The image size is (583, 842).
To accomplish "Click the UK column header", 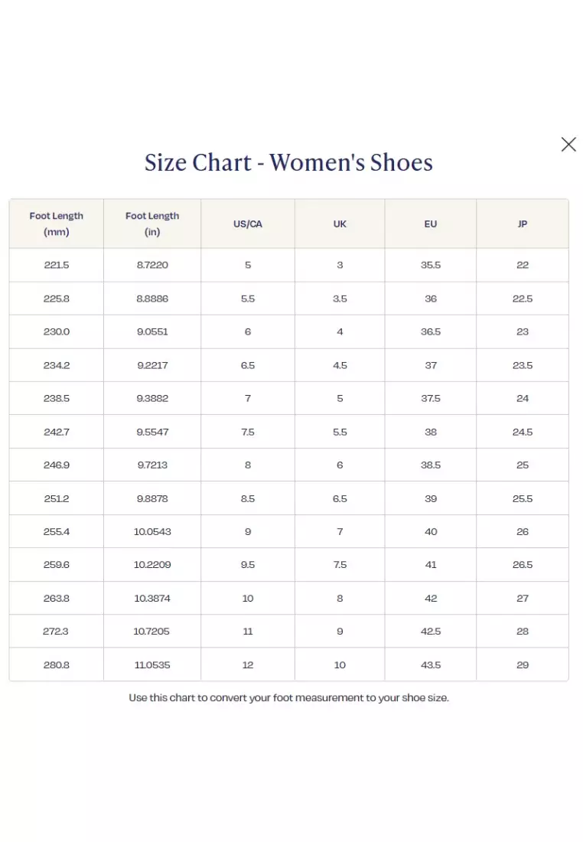I will coord(339,224).
